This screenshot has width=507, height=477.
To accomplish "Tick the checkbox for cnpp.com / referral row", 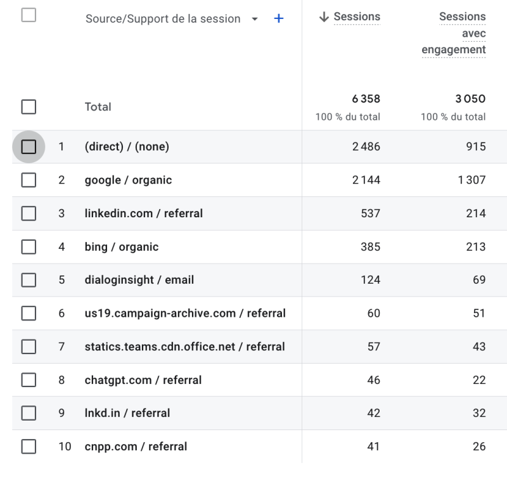I will pos(29,447).
